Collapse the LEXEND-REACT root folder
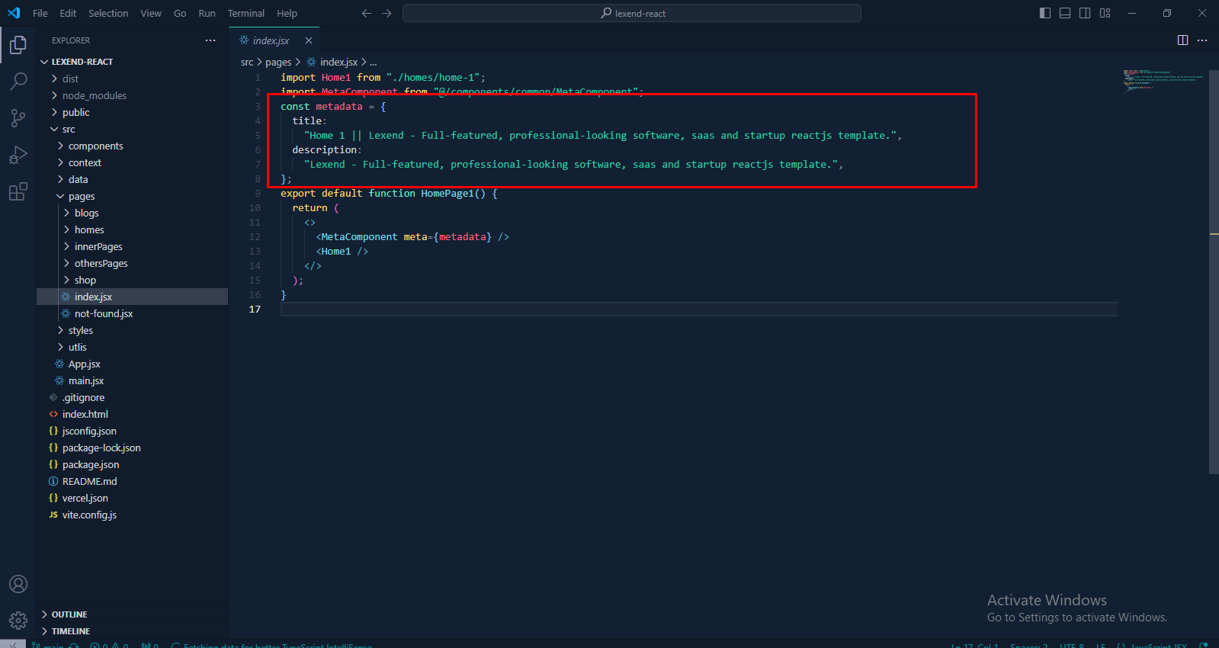 132,62
